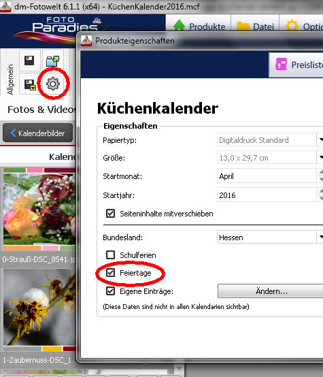Switch to the vertical Allgemein tab

pyautogui.click(x=10, y=80)
